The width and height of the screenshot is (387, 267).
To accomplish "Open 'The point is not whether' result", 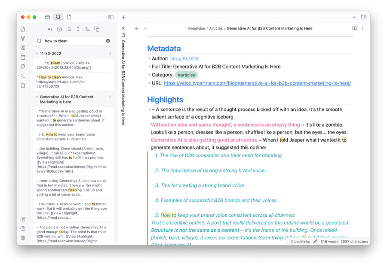I will (x=73, y=234).
